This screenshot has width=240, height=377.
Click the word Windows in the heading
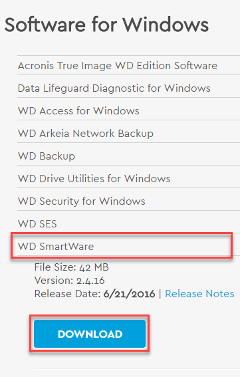[x=166, y=25]
